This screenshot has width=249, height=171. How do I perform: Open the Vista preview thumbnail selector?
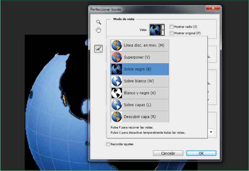155,30
